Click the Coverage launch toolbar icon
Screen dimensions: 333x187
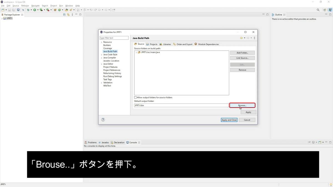(41, 10)
